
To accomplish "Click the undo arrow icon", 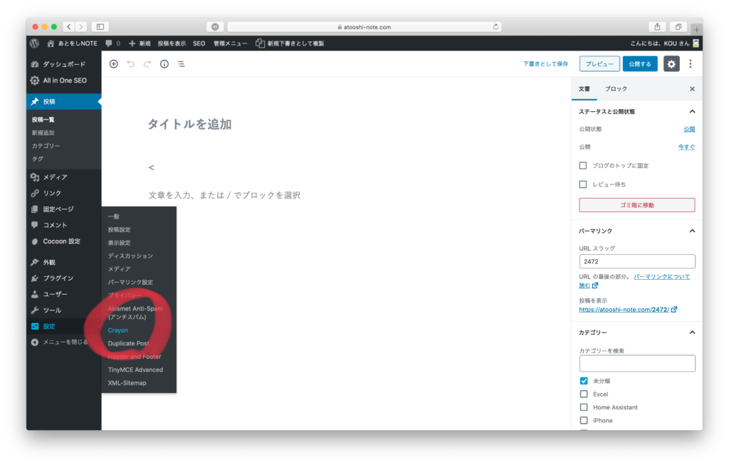I will tap(130, 64).
